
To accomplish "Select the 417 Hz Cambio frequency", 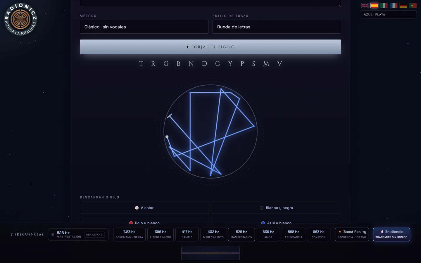I will click(x=187, y=234).
